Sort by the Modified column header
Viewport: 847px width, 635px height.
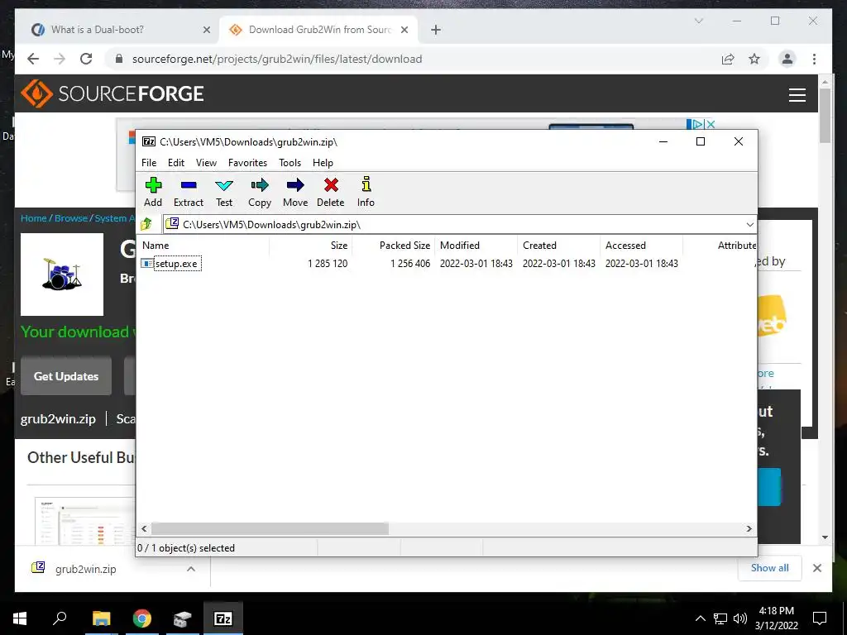pos(476,245)
